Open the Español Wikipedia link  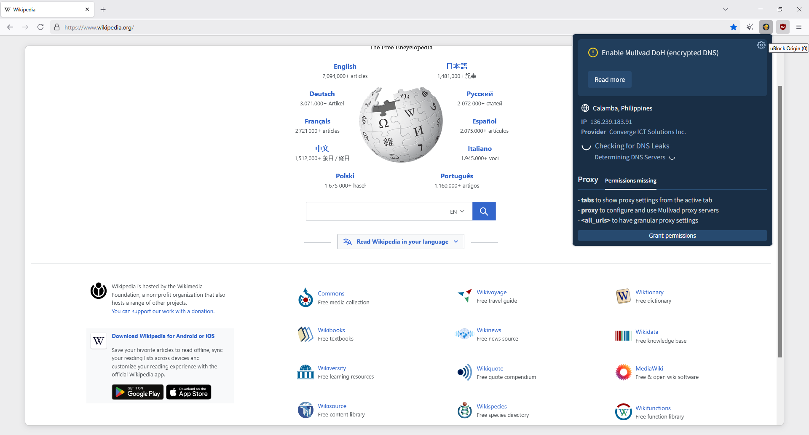484,121
